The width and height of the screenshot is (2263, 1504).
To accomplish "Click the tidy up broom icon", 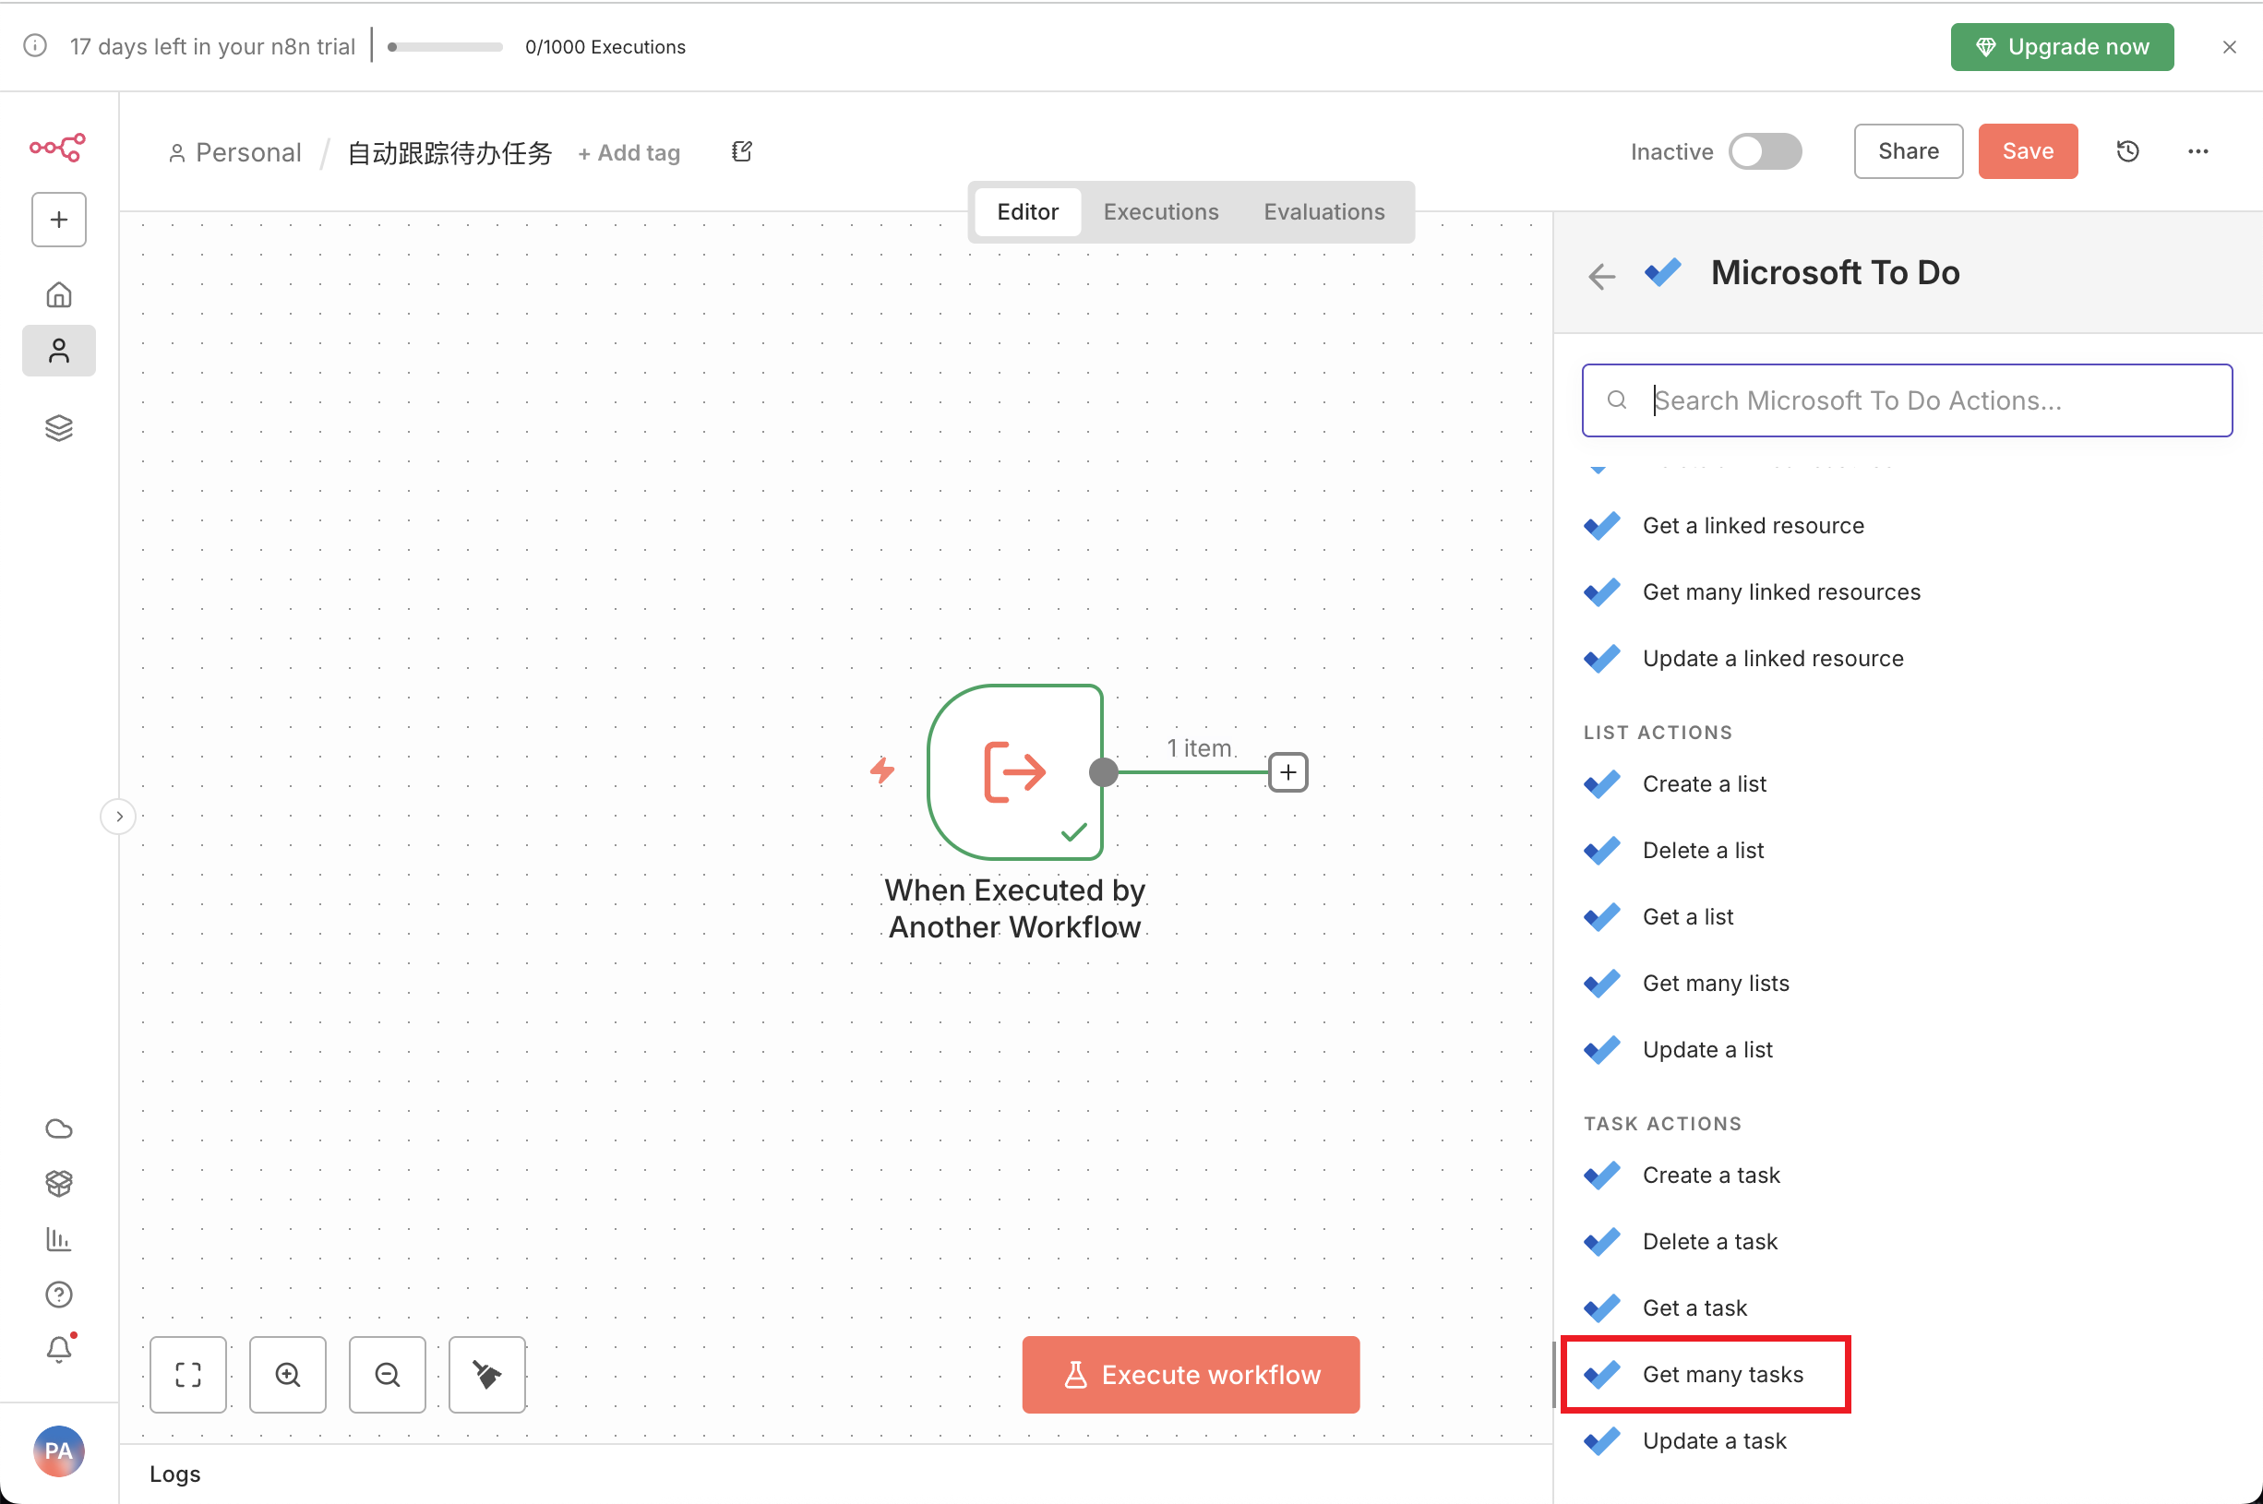I will [x=486, y=1375].
